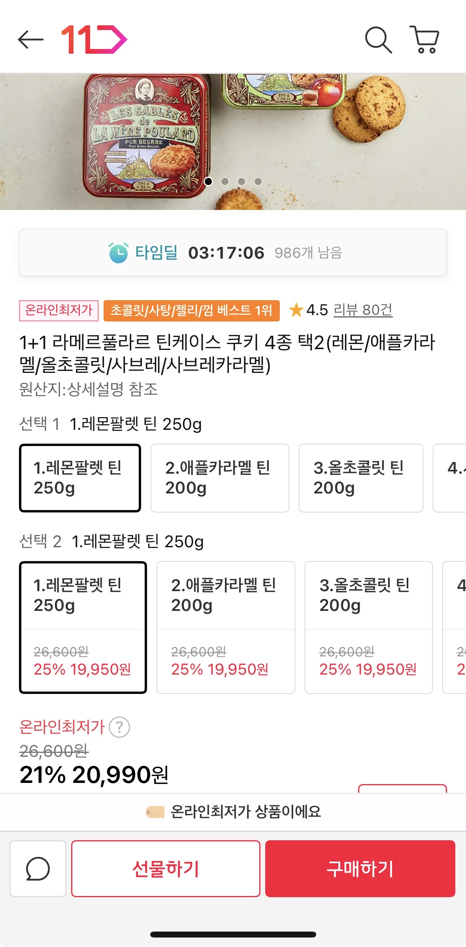Choose 2.애플카라멜 틴 200g in 선택 2

click(x=226, y=627)
